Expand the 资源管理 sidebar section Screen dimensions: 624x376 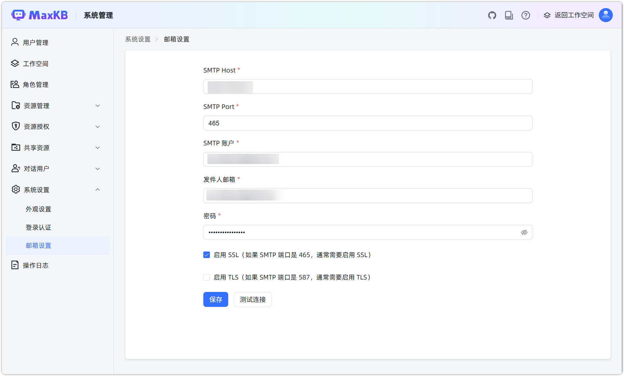coord(98,106)
